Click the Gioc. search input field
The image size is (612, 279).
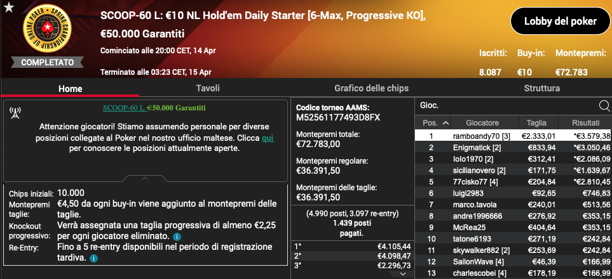507,106
